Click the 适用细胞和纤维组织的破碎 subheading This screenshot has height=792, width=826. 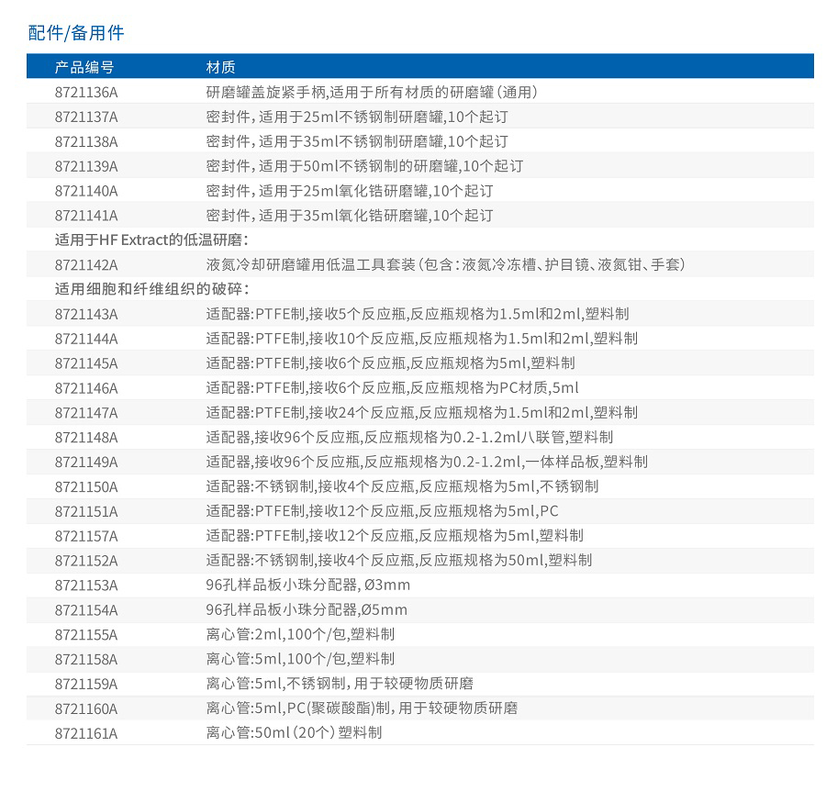(151, 289)
